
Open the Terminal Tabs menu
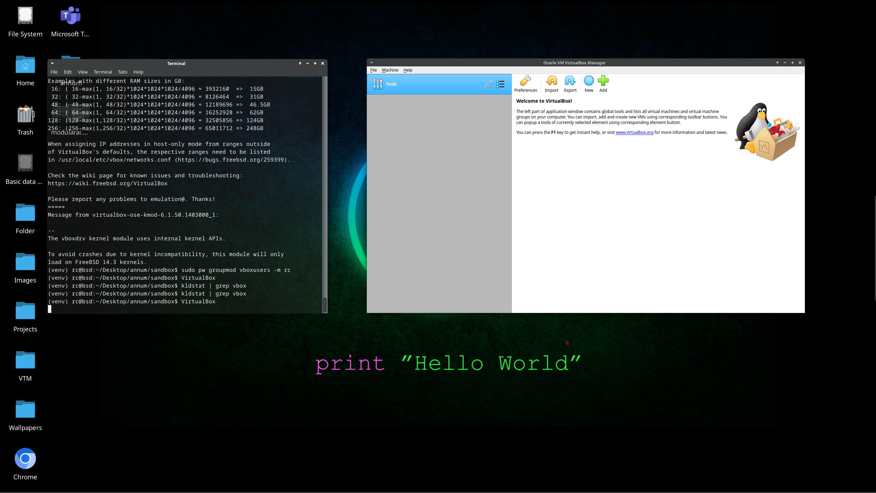122,72
